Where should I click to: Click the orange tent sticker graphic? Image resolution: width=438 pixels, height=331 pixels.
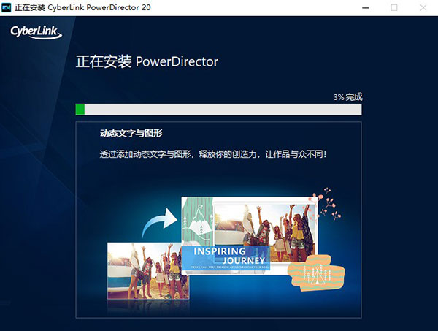[317, 273]
